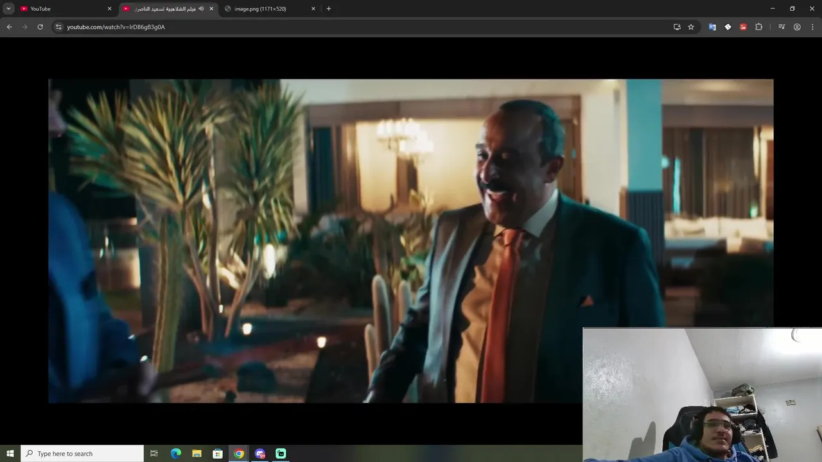This screenshot has width=822, height=462.
Task: Close the first YouTube tab
Action: (x=109, y=8)
